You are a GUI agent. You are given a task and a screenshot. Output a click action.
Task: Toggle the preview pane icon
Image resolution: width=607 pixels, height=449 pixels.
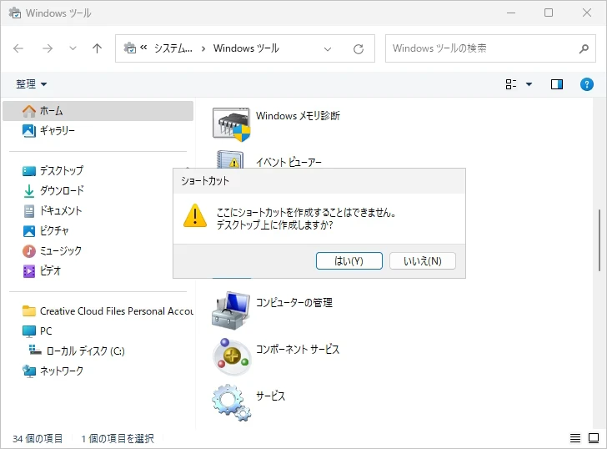[x=557, y=84]
